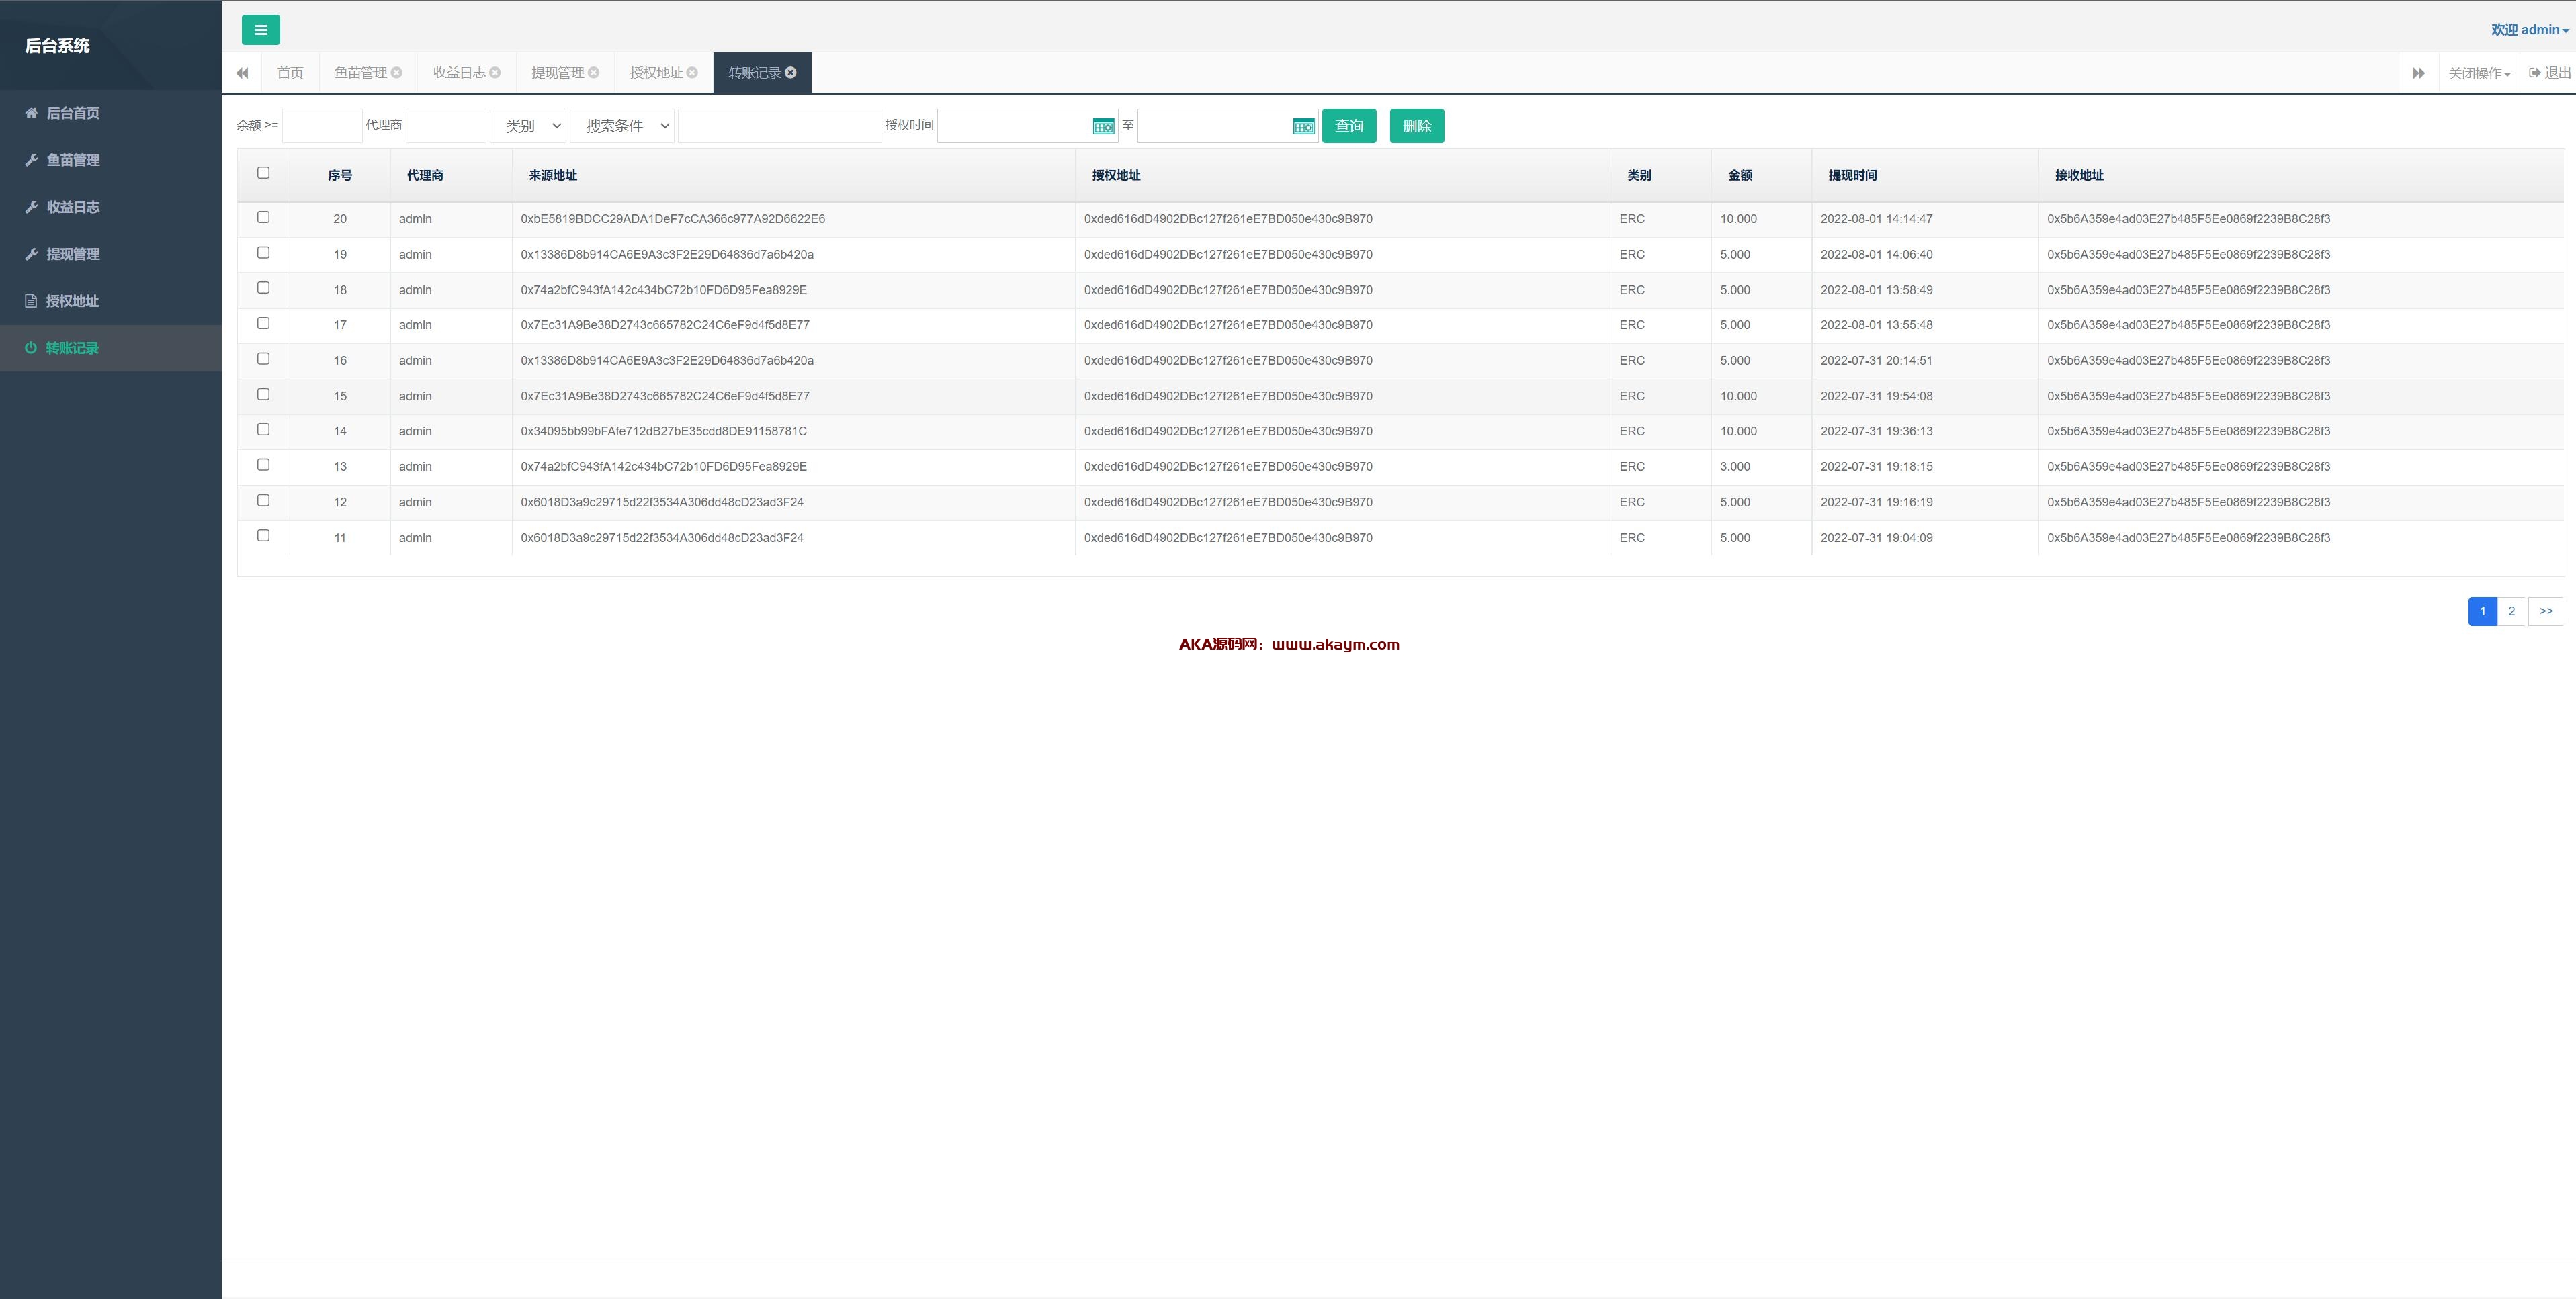Close the 收益日志 tab via x icon
2576x1299 pixels.
(495, 72)
